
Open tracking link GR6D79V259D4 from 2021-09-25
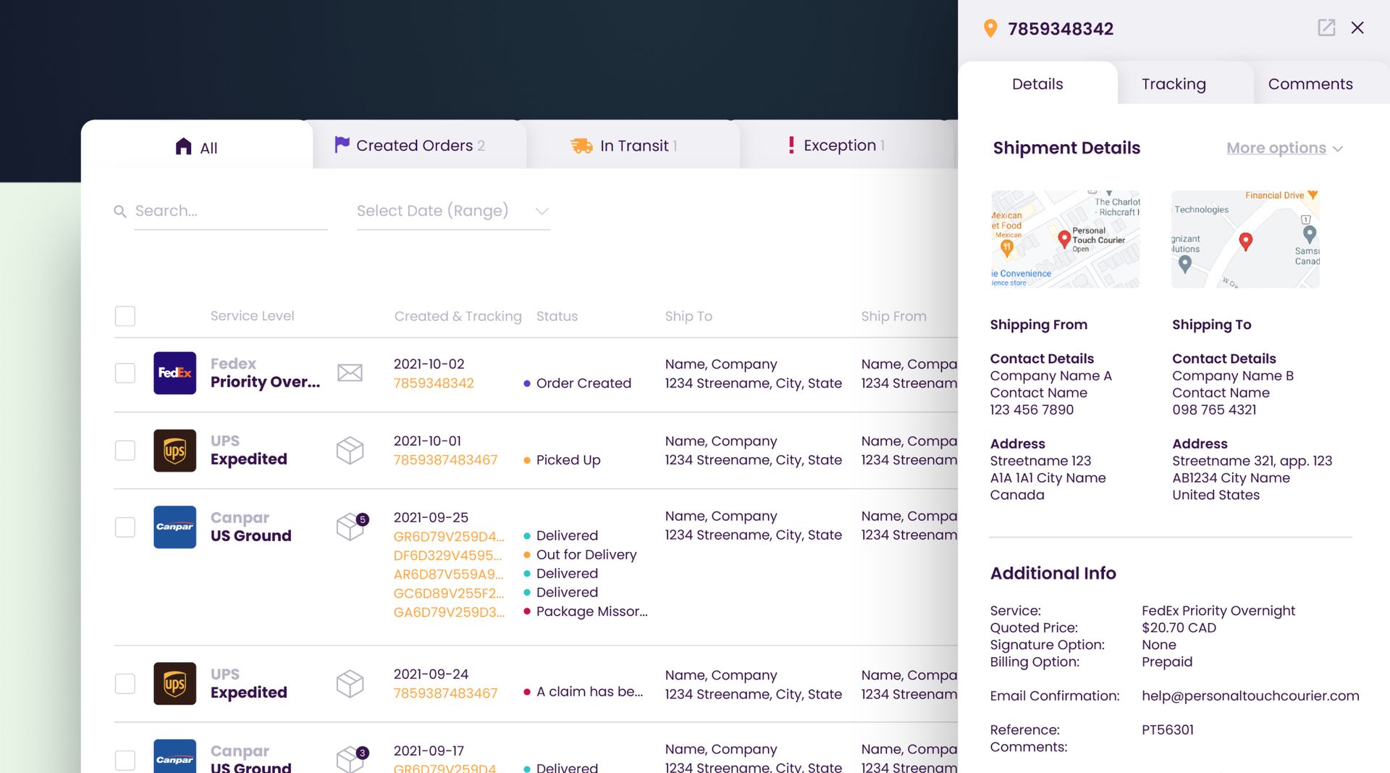point(448,537)
